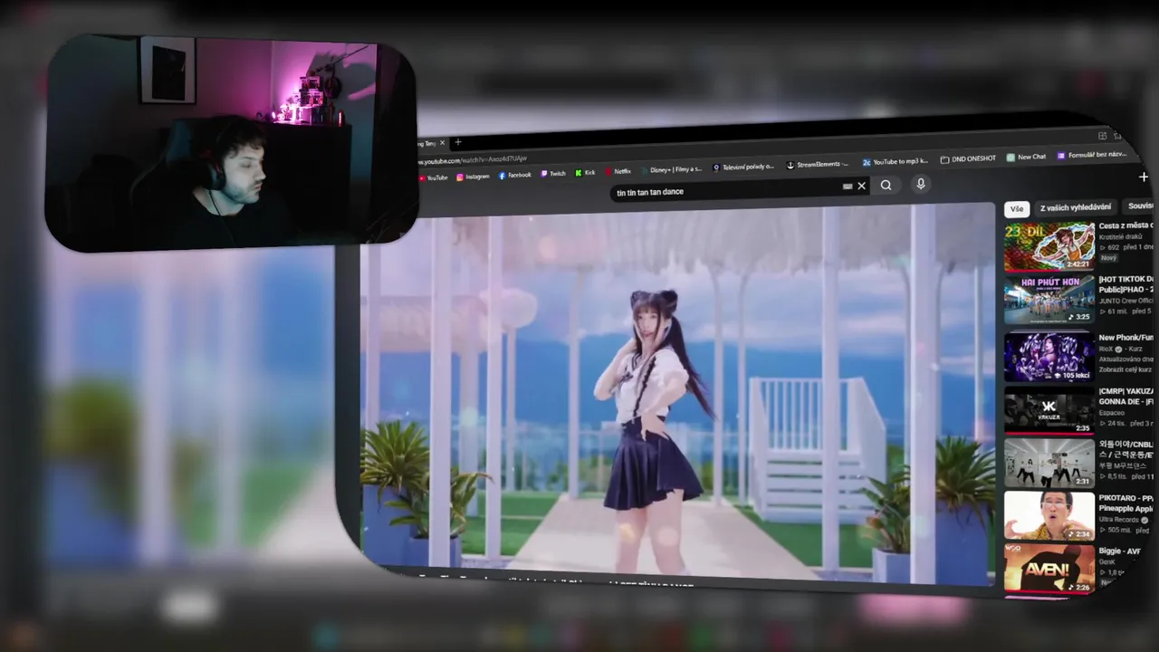
Task: Open a new browser tab with plus
Action: point(458,142)
